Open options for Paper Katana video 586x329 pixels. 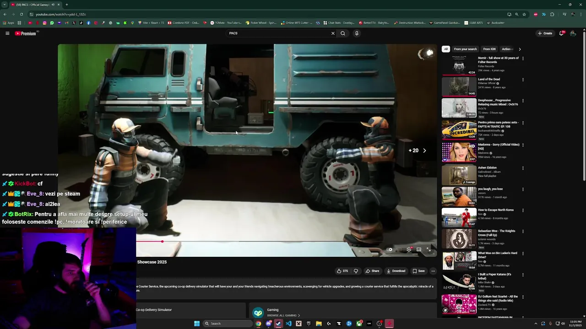(523, 275)
